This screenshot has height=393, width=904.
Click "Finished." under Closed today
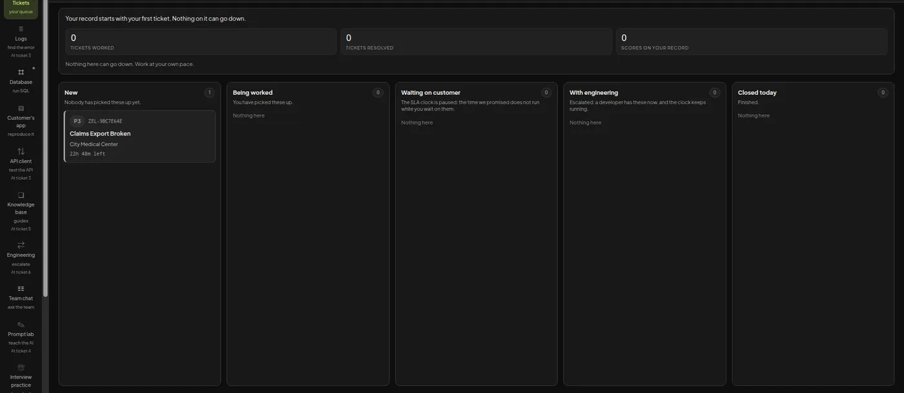pos(748,102)
